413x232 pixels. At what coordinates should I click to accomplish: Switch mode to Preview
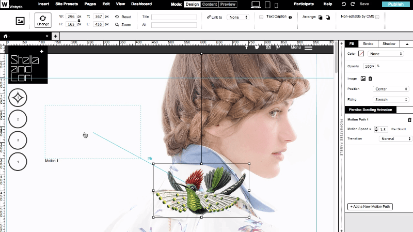[x=228, y=4]
